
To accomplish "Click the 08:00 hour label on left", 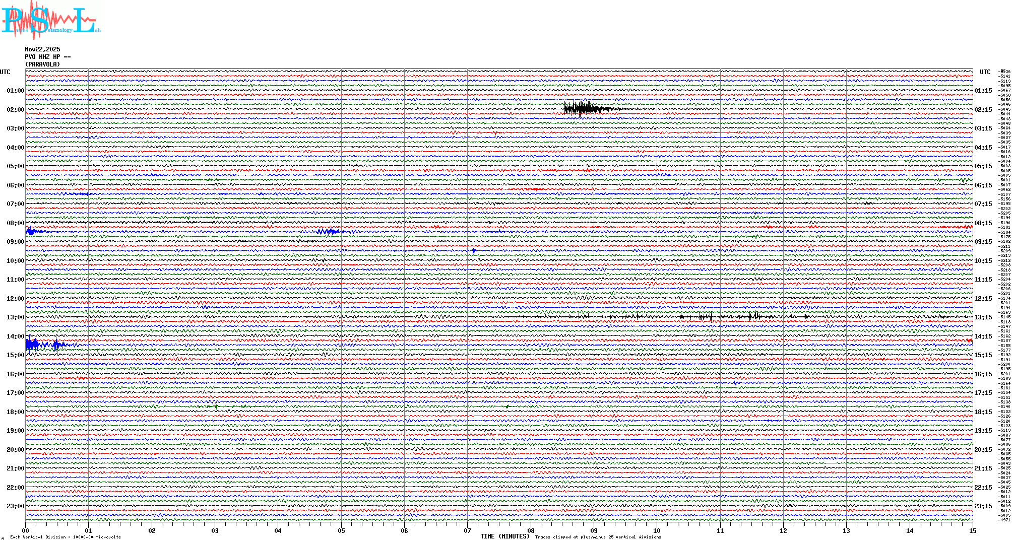I will [15, 223].
